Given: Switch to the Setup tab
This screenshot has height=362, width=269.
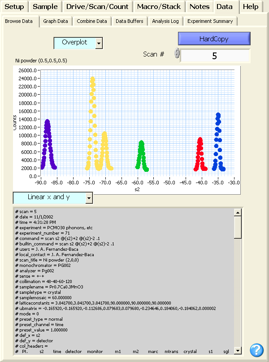Looking at the screenshot, I should (x=14, y=6).
